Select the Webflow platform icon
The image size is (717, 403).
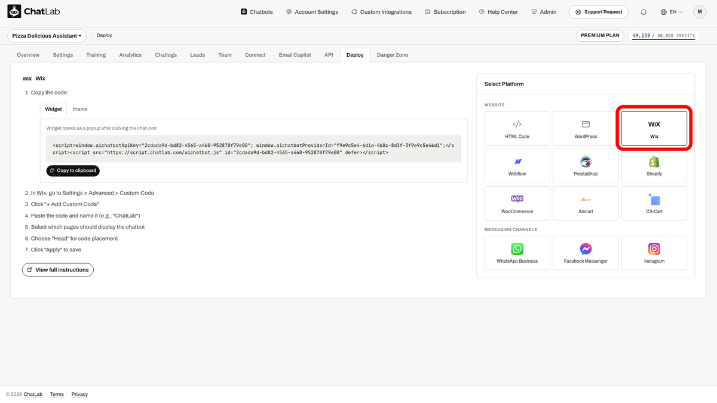[517, 161]
